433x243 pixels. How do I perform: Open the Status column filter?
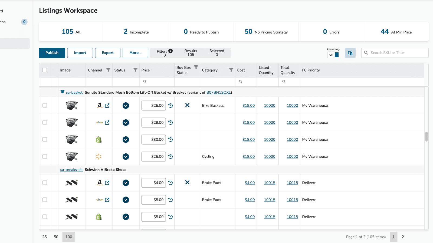coord(135,69)
